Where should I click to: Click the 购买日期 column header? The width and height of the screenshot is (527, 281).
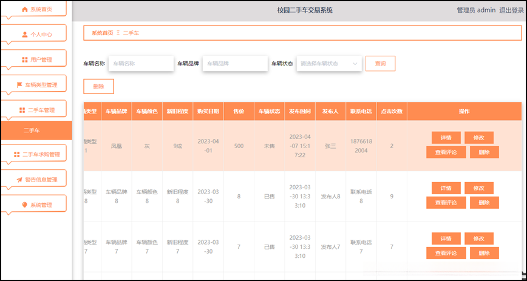[x=208, y=111]
